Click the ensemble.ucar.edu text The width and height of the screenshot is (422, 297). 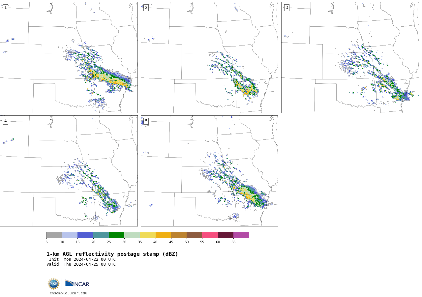(69, 293)
